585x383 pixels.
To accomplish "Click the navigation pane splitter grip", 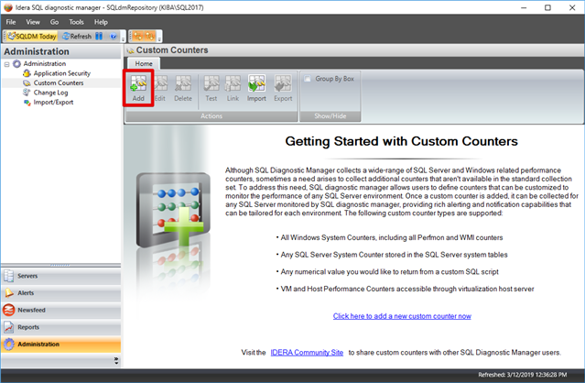I will [x=60, y=266].
